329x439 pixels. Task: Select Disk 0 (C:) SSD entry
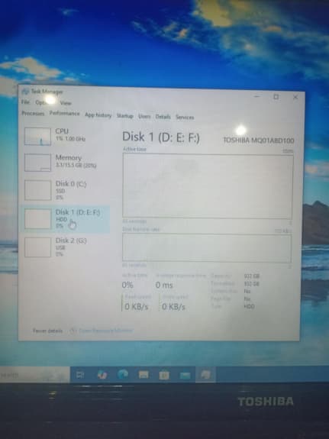[x=66, y=190]
